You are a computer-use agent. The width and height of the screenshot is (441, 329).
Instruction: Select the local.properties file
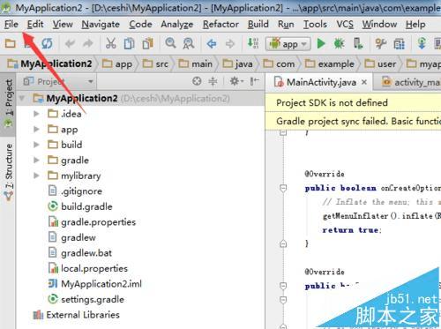point(87,268)
